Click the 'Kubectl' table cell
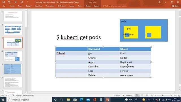The width and height of the screenshot is (181, 102). [71, 53]
